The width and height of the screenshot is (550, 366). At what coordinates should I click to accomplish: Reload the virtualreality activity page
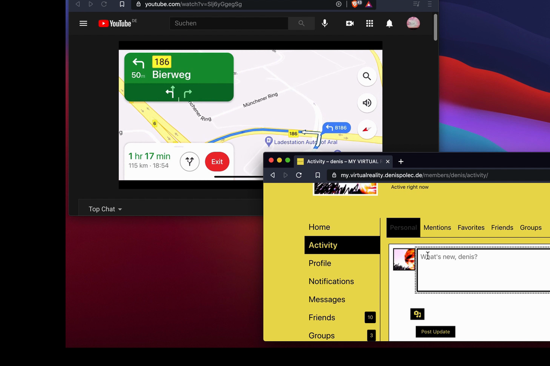tap(299, 175)
